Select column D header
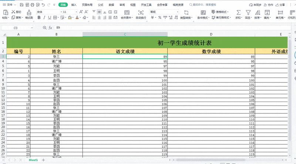The image size is (296, 164). coord(211,34)
